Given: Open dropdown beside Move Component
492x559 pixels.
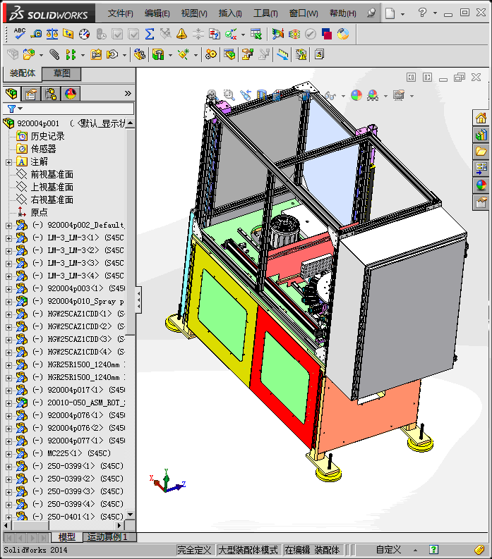Looking at the screenshot, I should [x=124, y=55].
